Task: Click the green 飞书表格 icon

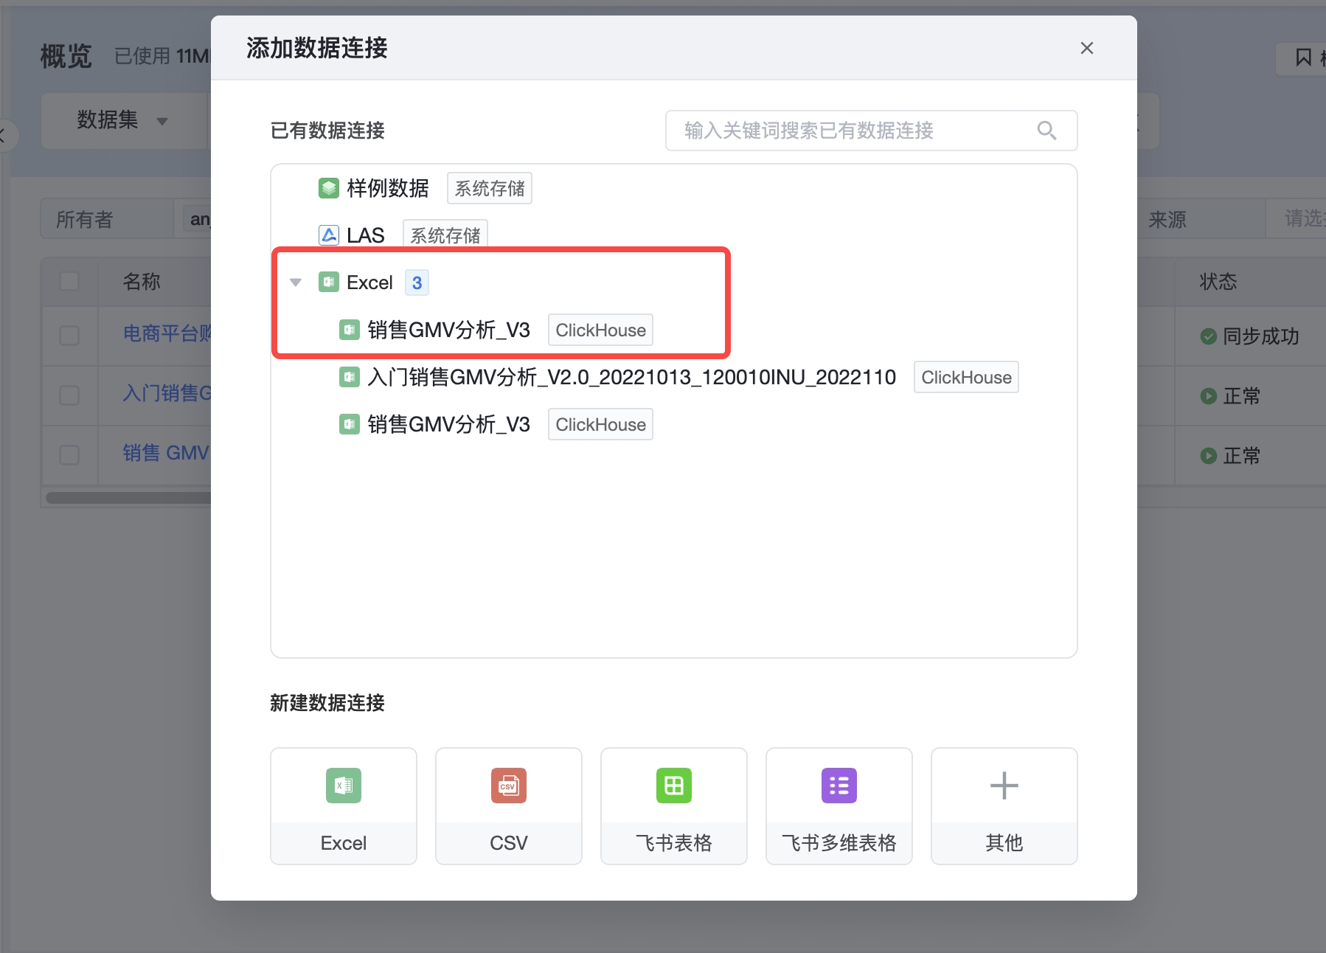Action: (674, 786)
